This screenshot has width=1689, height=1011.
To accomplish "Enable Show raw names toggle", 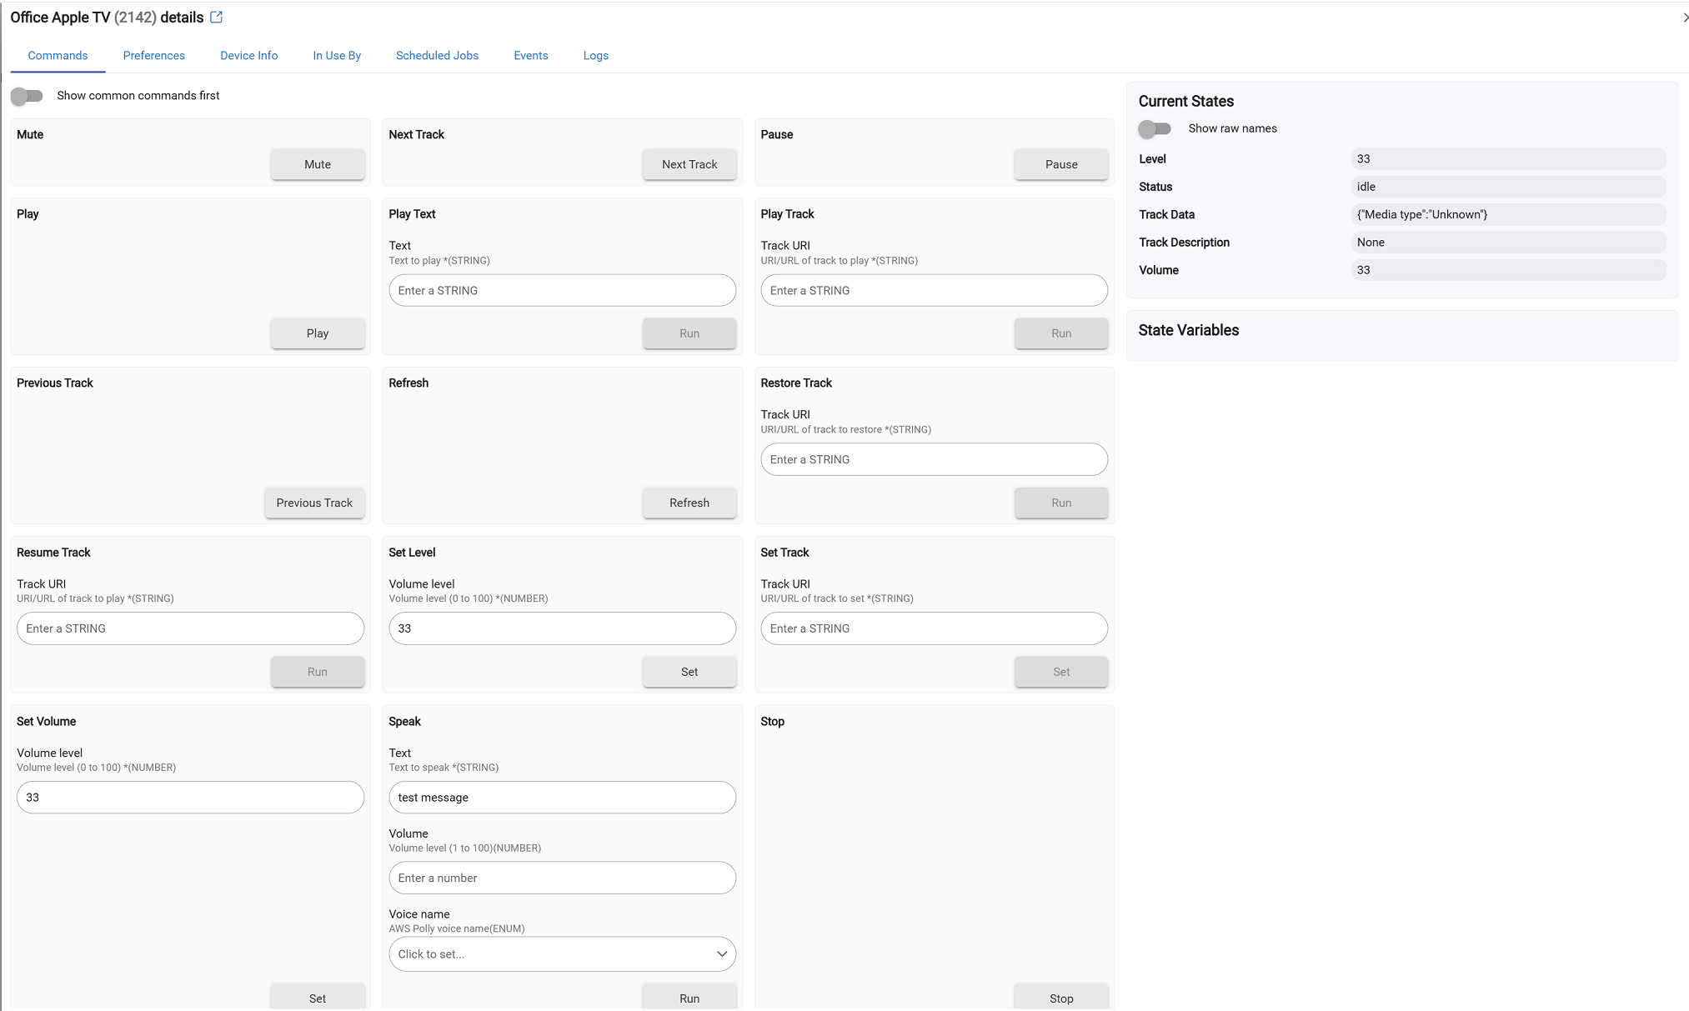I will 1155,128.
